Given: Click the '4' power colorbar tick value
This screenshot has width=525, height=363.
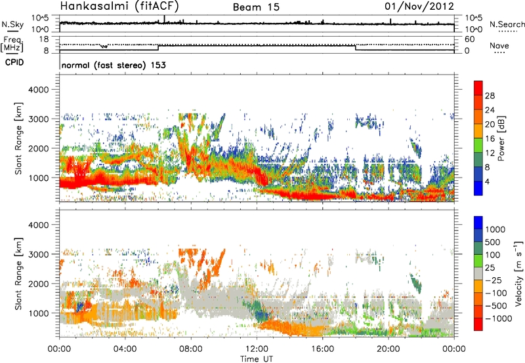Looking at the screenshot, I should click(x=487, y=181).
